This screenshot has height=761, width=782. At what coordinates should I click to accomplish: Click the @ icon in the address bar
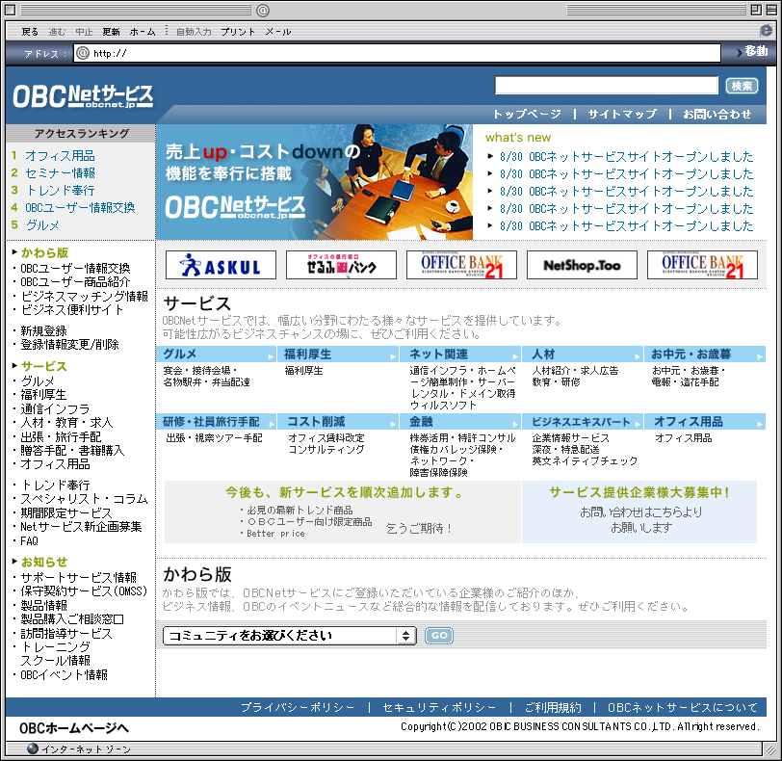[x=83, y=53]
